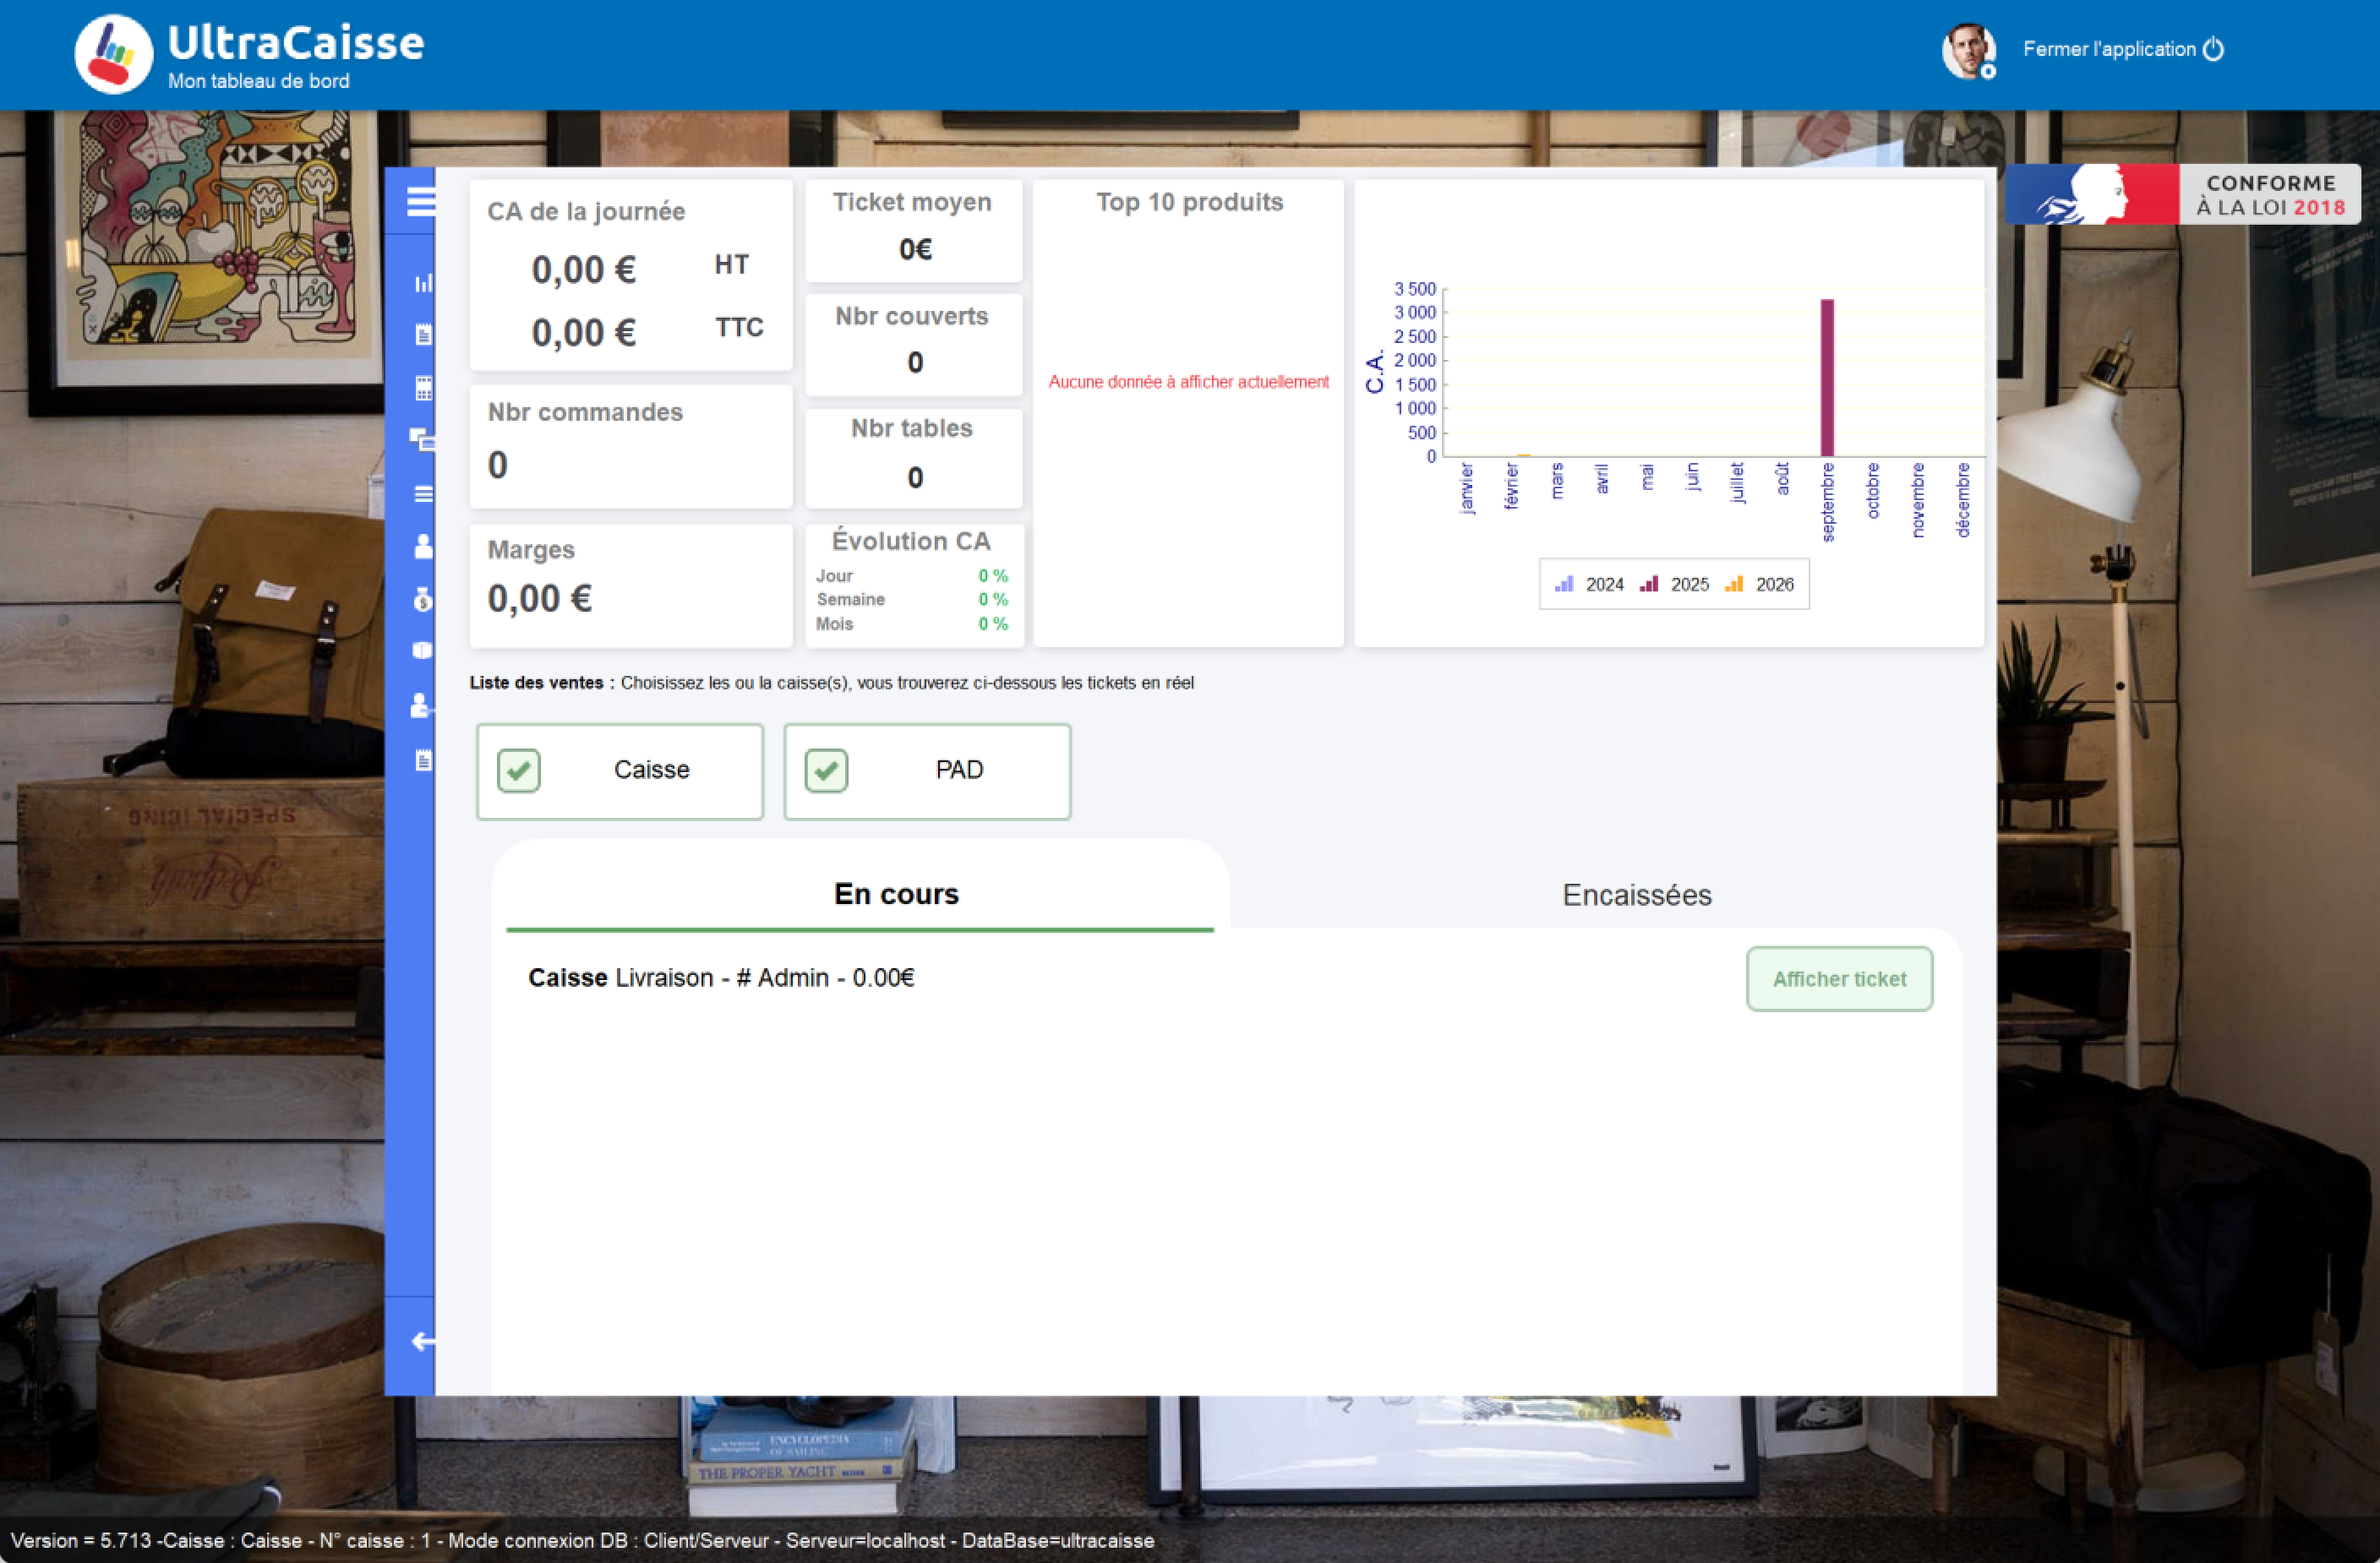Image resolution: width=2380 pixels, height=1563 pixels.
Task: Open the overlapping windows sidebar icon
Action: [422, 438]
